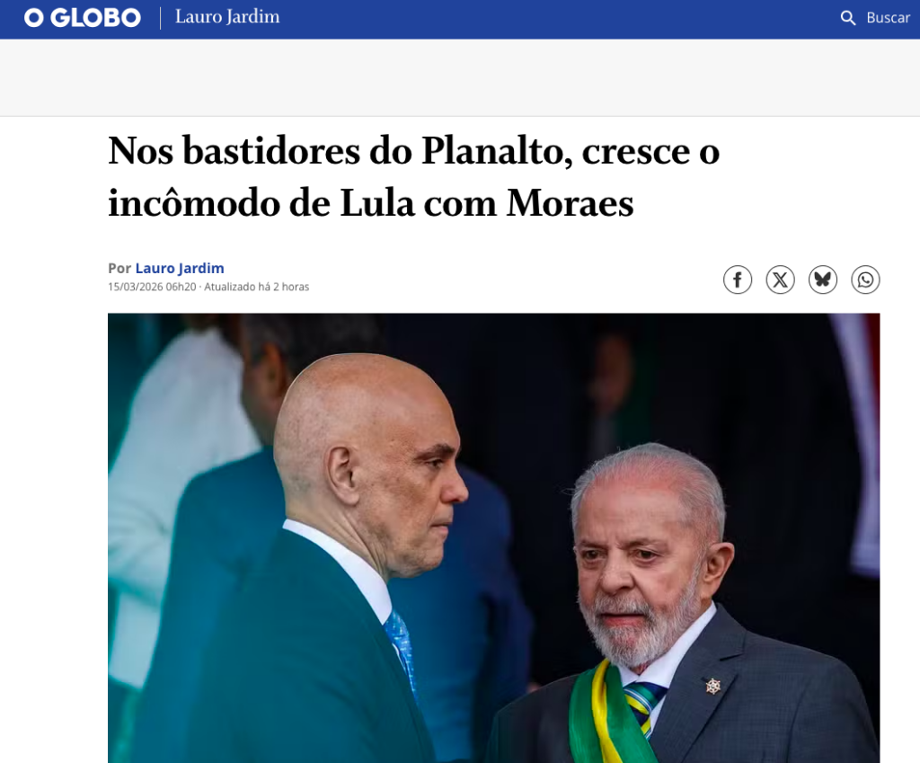Click the empty gray ad banner area
Viewport: 920px width, 763px height.
[x=460, y=77]
